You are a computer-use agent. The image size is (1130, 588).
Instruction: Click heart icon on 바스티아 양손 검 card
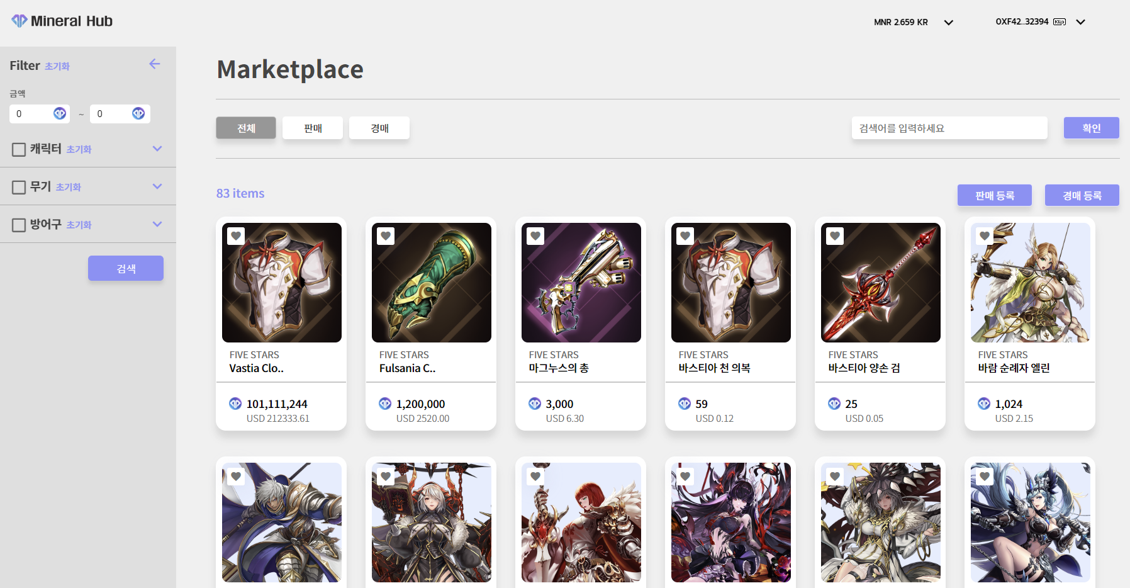click(x=835, y=236)
